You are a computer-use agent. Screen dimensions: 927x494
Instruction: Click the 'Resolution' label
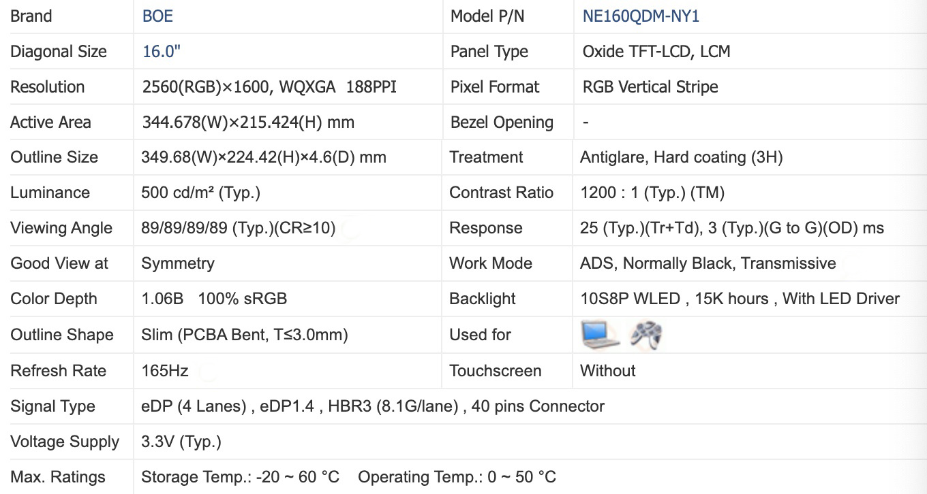pos(47,87)
